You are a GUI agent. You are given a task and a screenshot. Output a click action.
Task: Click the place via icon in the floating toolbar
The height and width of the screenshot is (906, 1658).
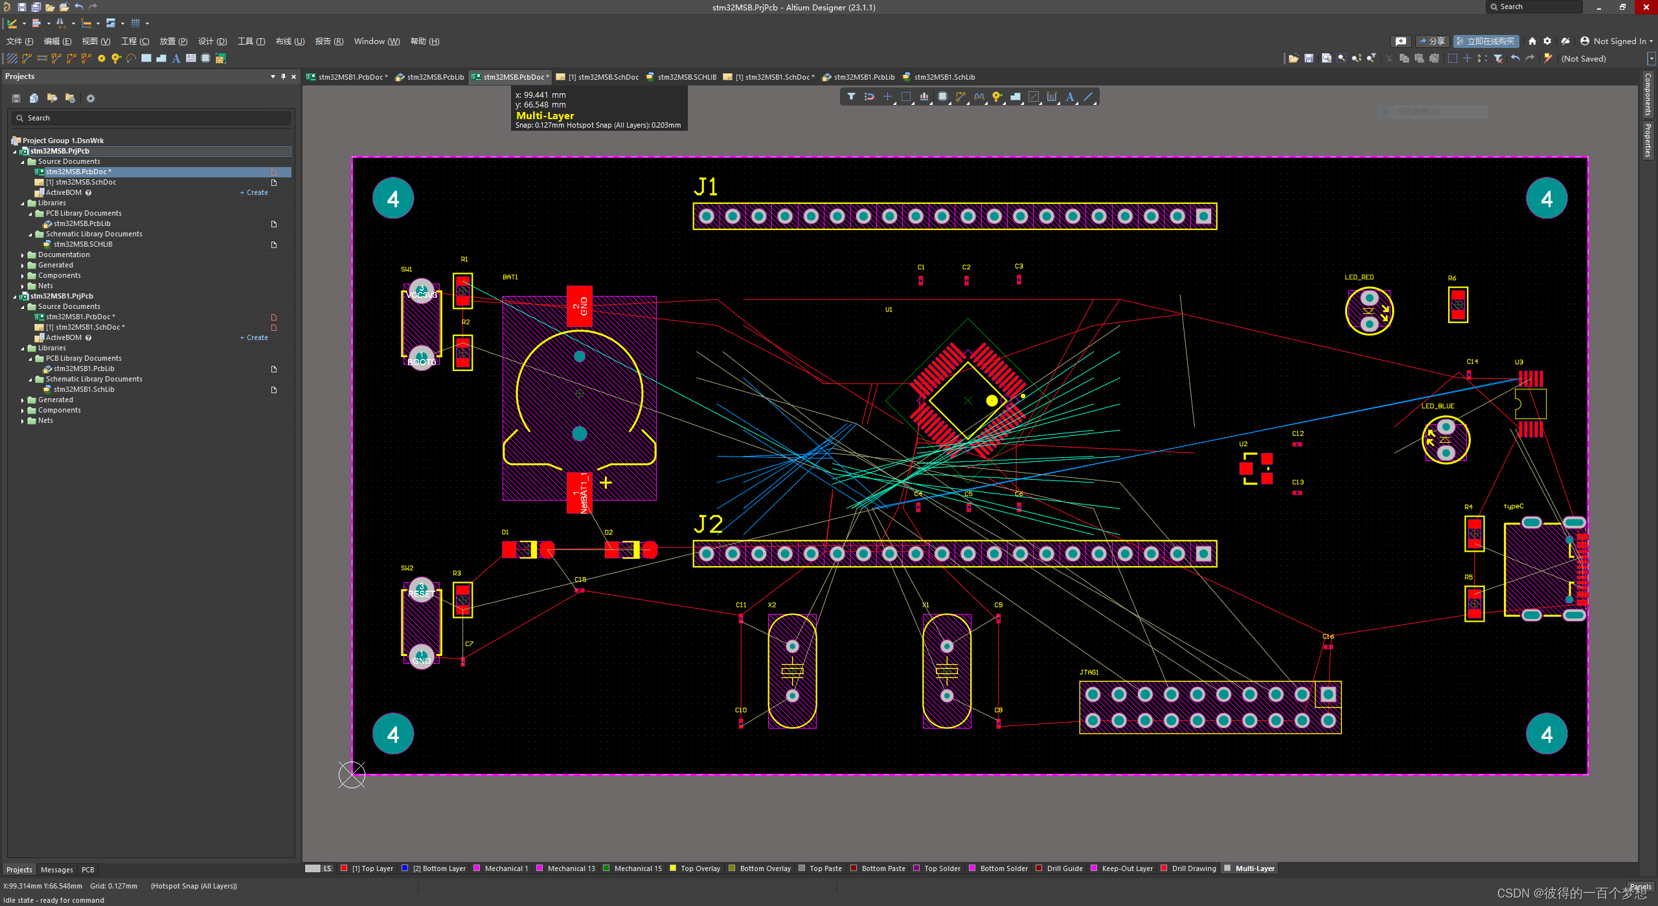pos(997,97)
